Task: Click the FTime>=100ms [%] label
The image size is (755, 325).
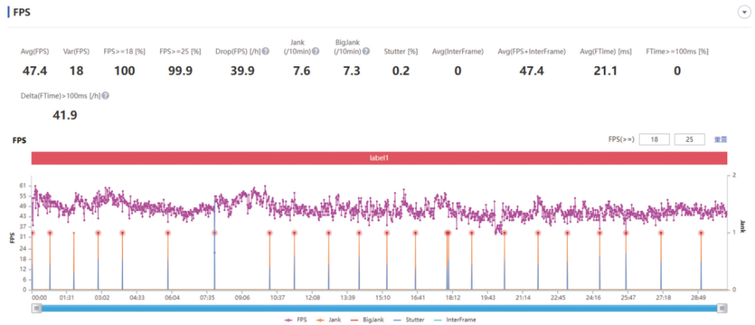Action: pos(677,51)
